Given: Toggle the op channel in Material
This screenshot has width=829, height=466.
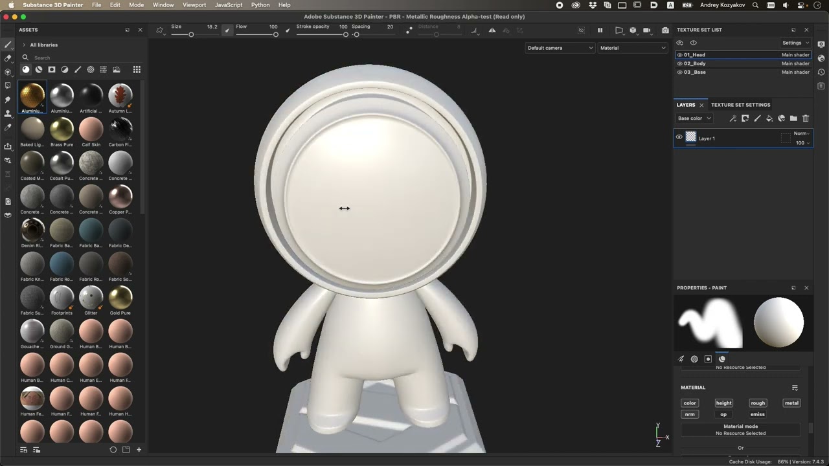Looking at the screenshot, I should point(724,414).
